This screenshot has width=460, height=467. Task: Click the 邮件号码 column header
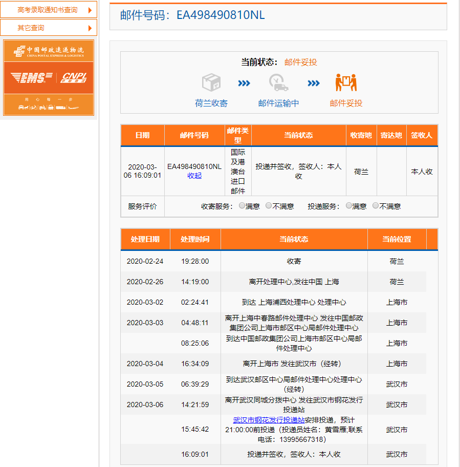pyautogui.click(x=194, y=135)
